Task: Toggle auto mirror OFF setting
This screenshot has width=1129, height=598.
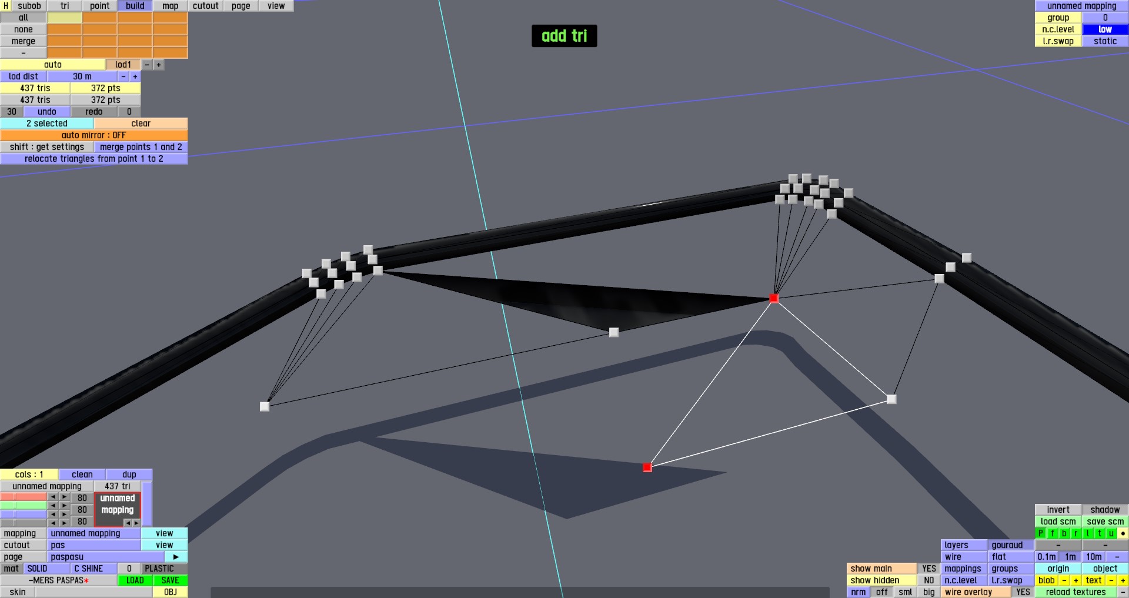Action: pos(94,135)
